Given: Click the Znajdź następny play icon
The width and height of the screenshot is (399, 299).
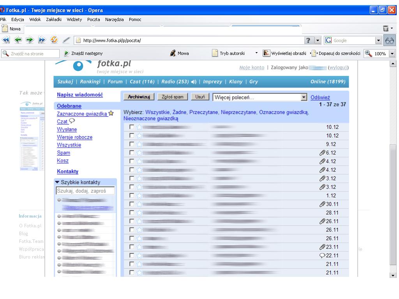Looking at the screenshot, I should pos(66,53).
